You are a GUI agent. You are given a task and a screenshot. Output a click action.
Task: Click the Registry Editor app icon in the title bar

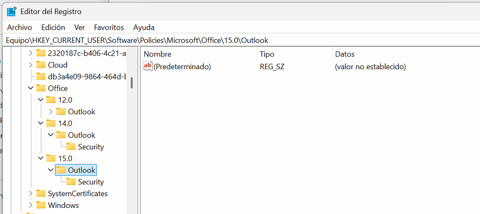[12, 12]
